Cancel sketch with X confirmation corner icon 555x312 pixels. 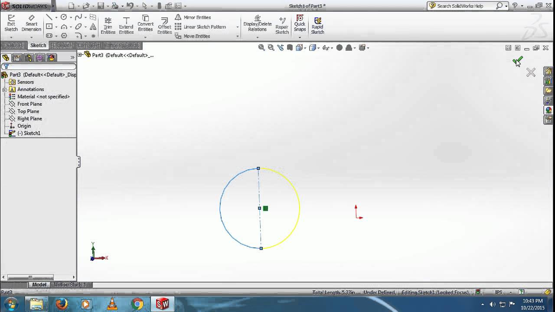pyautogui.click(x=531, y=72)
